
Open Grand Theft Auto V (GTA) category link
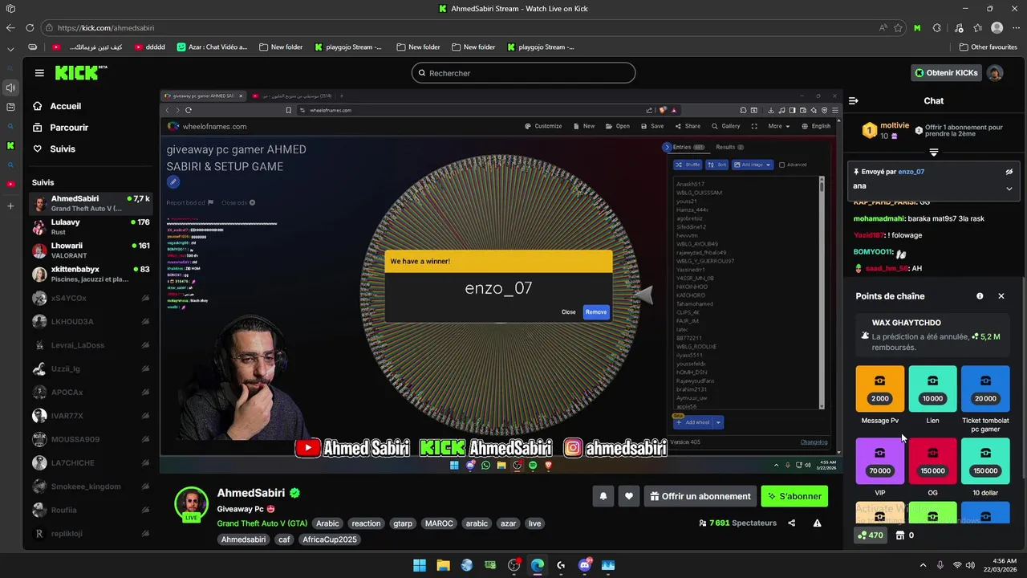[x=262, y=523]
